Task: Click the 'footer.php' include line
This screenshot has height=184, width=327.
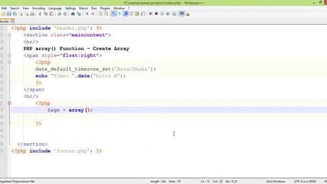Action: (57, 151)
